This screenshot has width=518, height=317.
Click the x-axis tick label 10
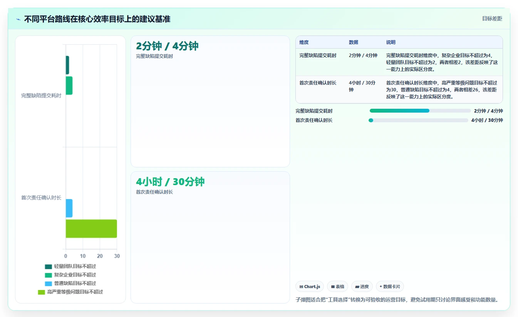[83, 256]
